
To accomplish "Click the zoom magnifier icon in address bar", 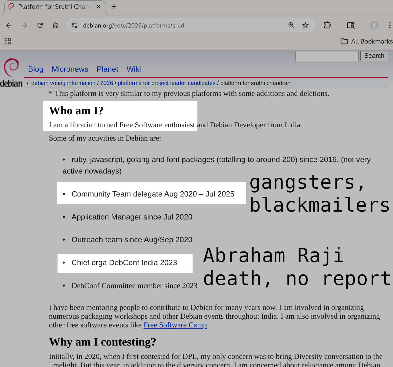I will 291,25.
